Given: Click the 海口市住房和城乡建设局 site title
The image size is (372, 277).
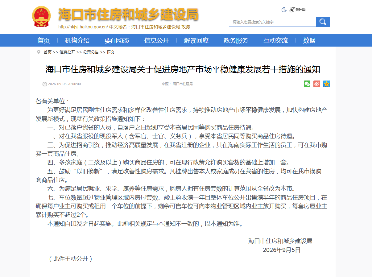Looking at the screenshot, I should [x=128, y=14].
